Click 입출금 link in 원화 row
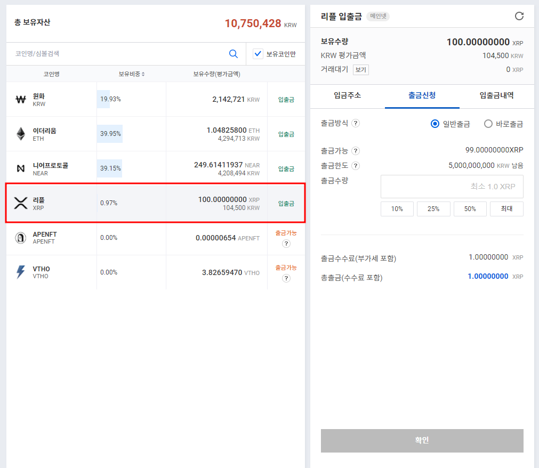Screen dimensions: 539x468 [286, 100]
